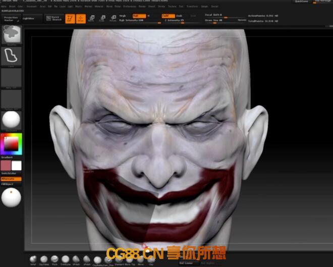
Task: Open the stroke type selector
Action: pyautogui.click(x=11, y=56)
